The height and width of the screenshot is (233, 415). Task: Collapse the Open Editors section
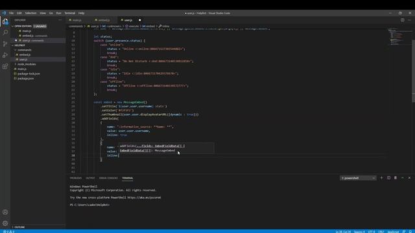point(12,26)
